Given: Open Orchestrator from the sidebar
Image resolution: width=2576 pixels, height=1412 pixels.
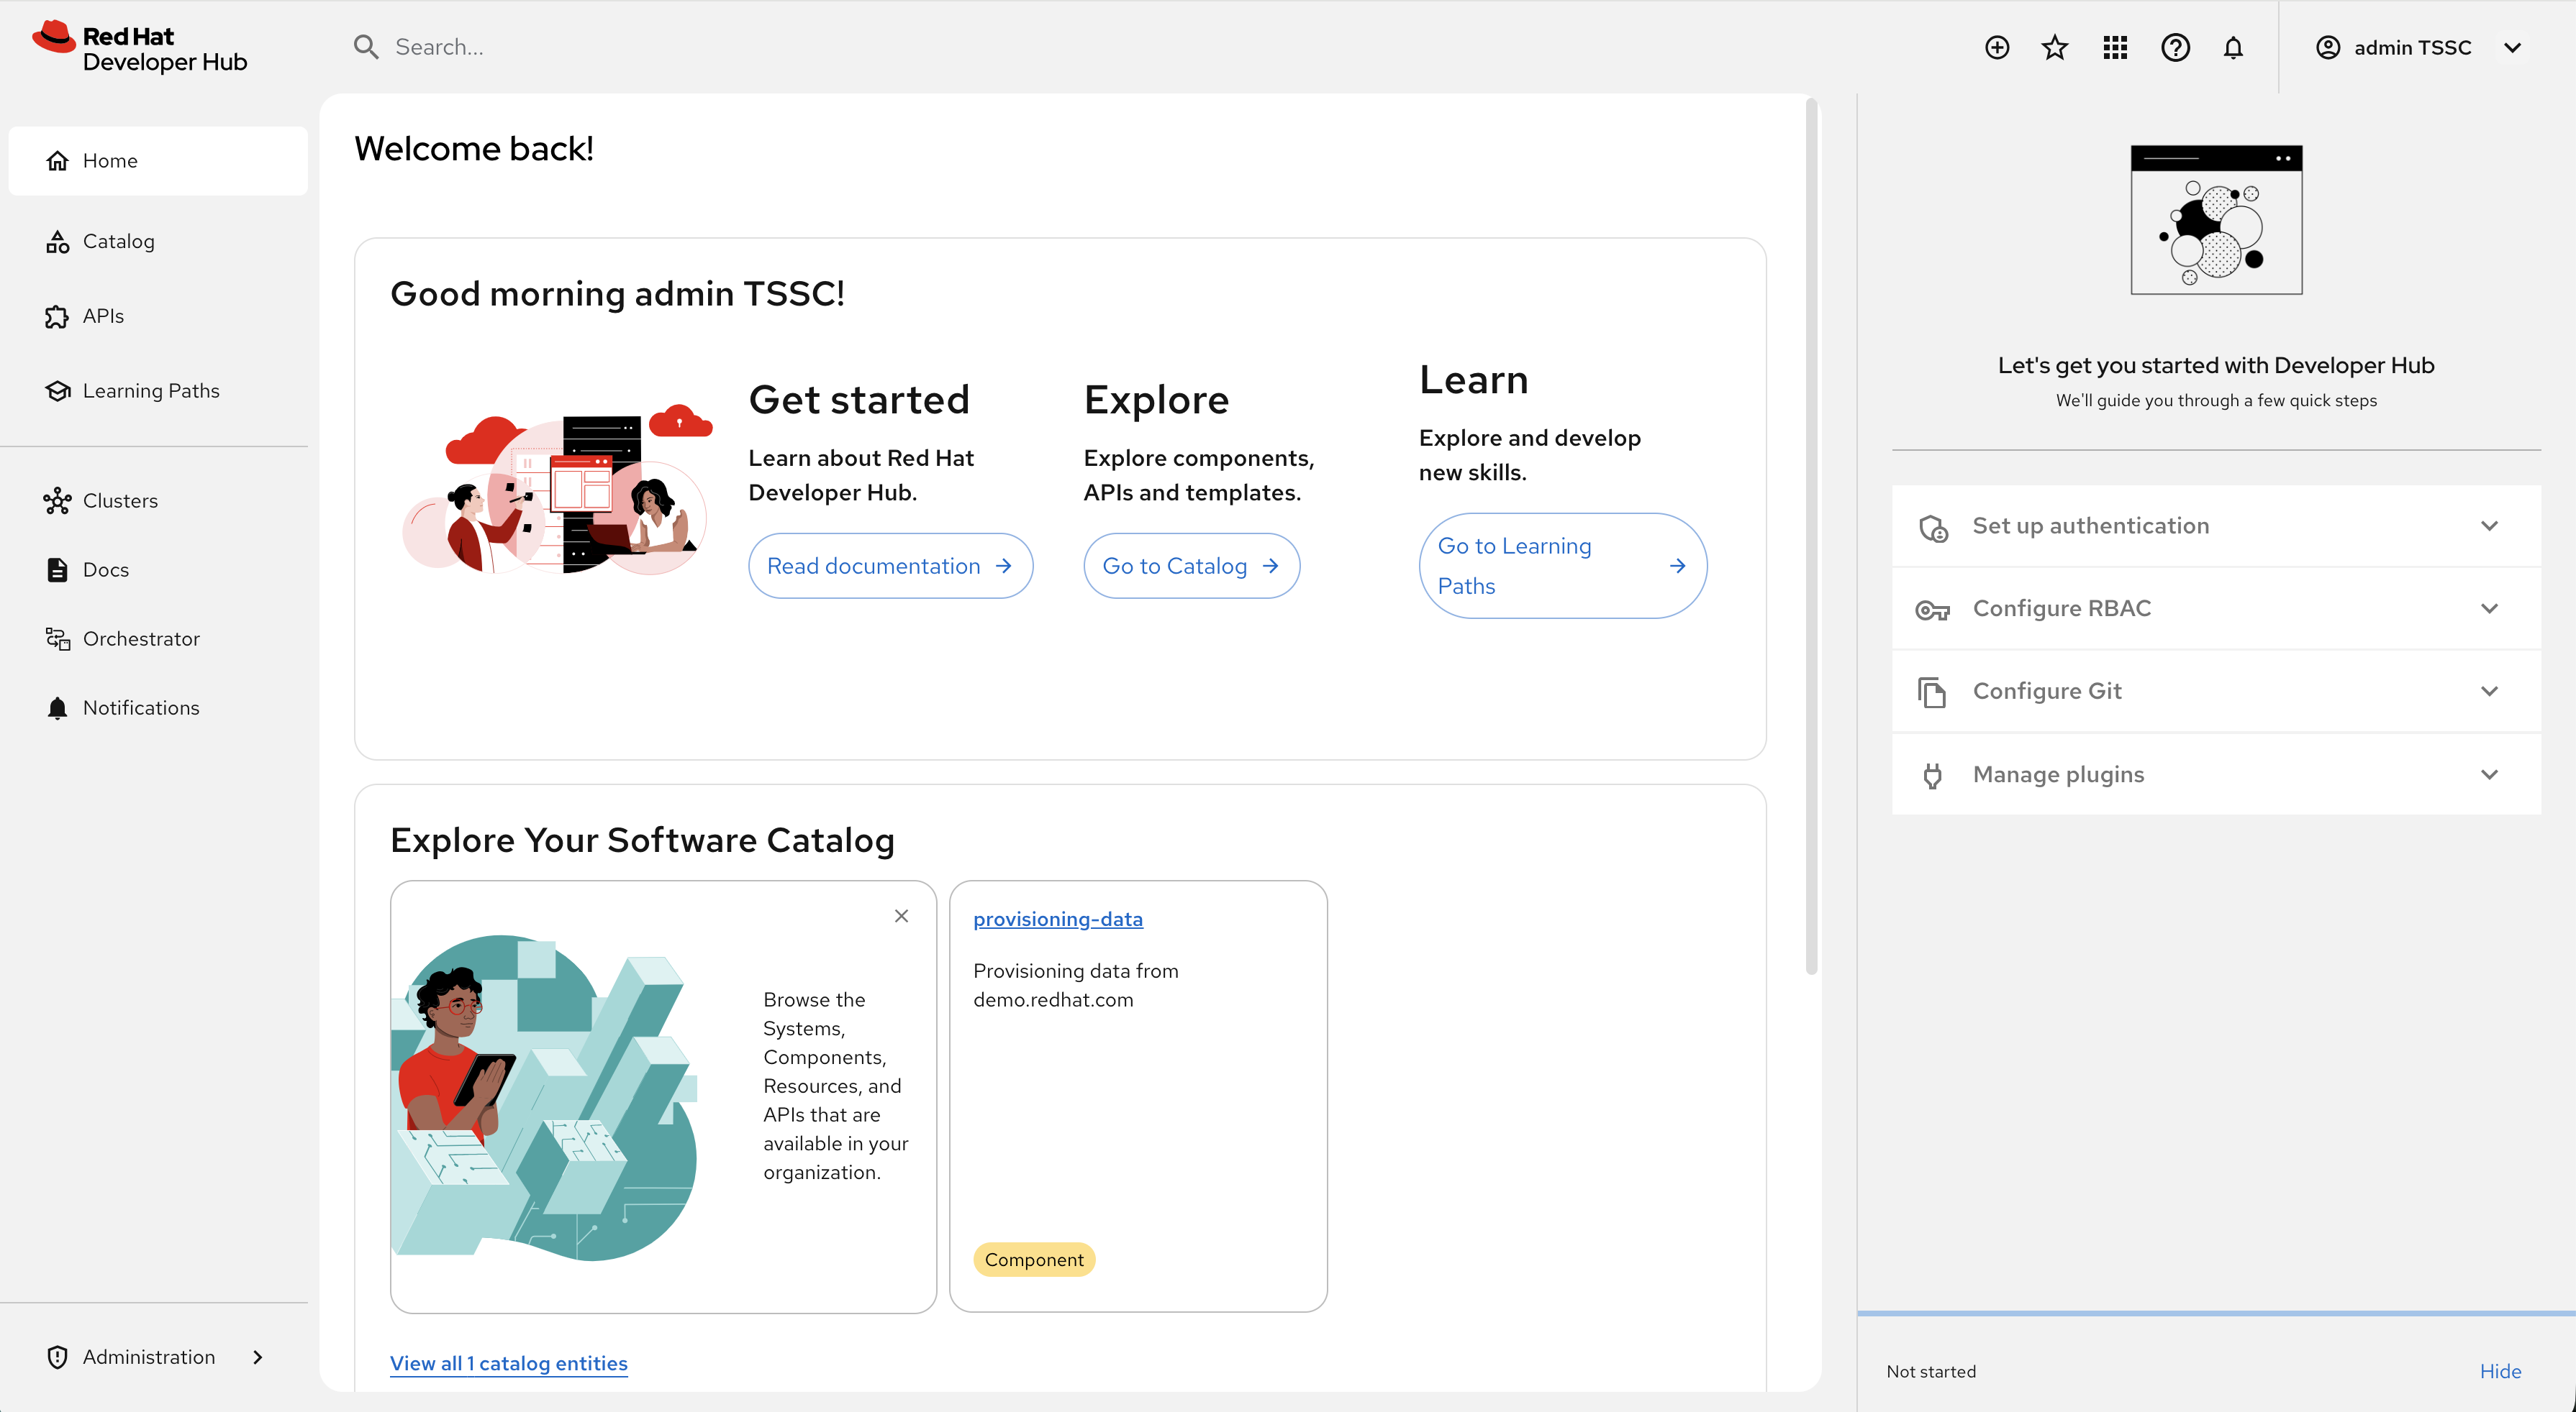Looking at the screenshot, I should coord(141,638).
